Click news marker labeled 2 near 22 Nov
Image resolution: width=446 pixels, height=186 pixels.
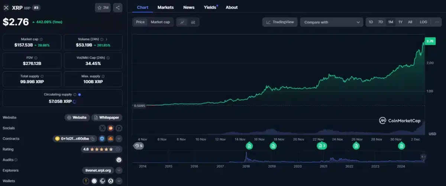(x=321, y=146)
